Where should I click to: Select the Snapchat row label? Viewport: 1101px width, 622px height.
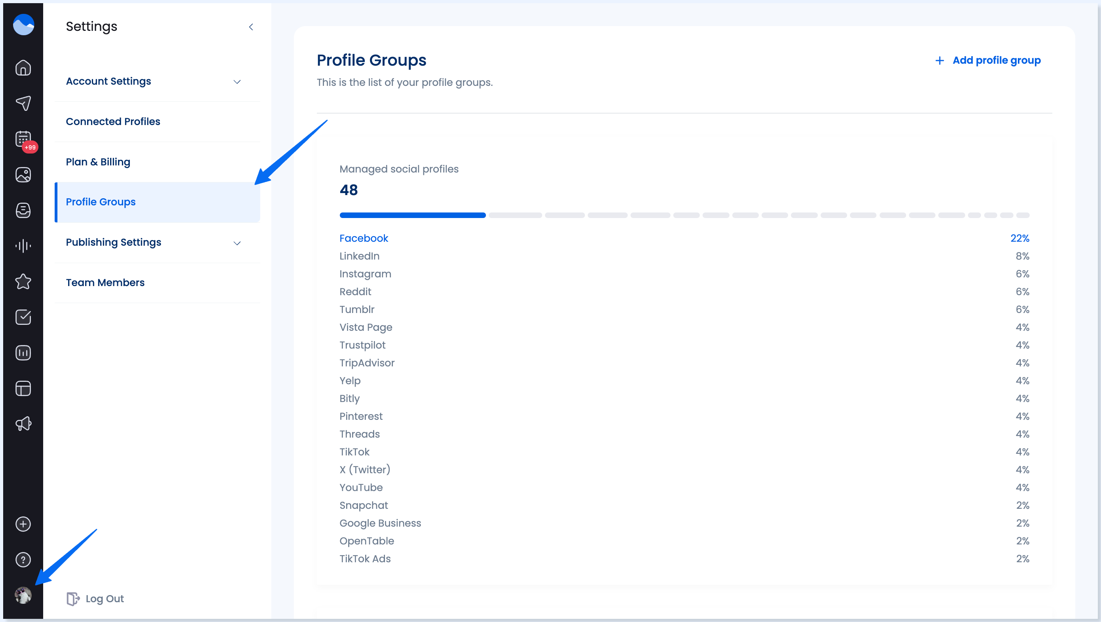(x=364, y=505)
